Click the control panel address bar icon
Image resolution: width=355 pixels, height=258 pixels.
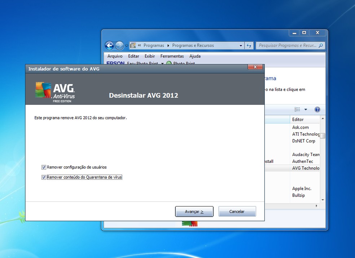click(133, 45)
